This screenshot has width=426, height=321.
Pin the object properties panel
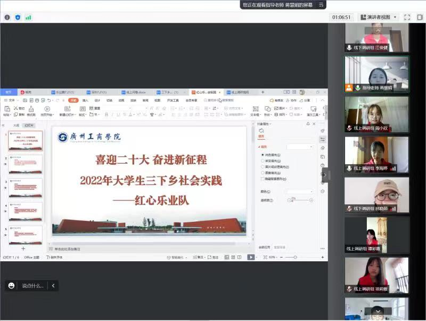tap(307, 124)
